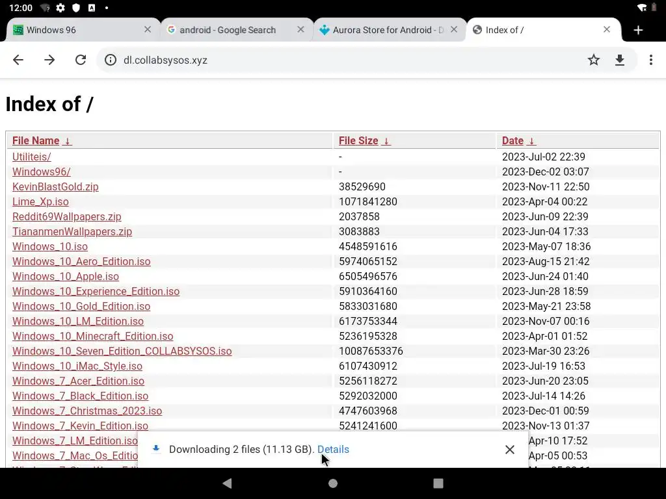This screenshot has width=666, height=499.
Task: Download Windows_10_Seven_Edition_COLLABSYSOS.iso
Action: pos(122,351)
